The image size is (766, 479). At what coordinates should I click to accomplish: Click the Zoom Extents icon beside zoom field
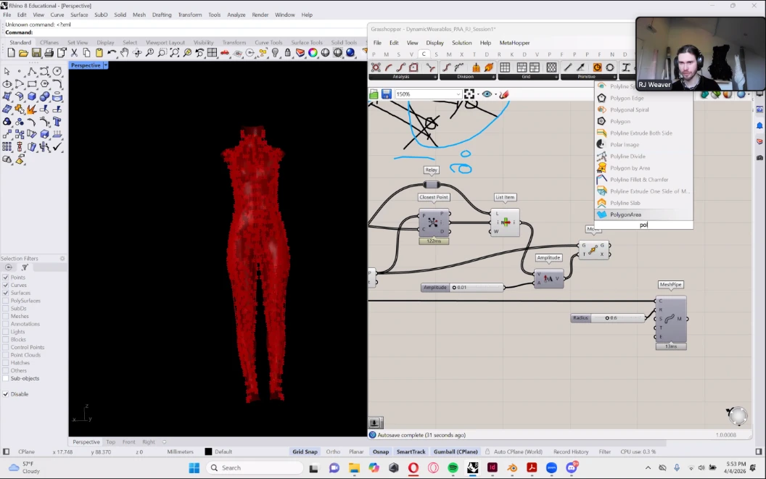tap(469, 94)
